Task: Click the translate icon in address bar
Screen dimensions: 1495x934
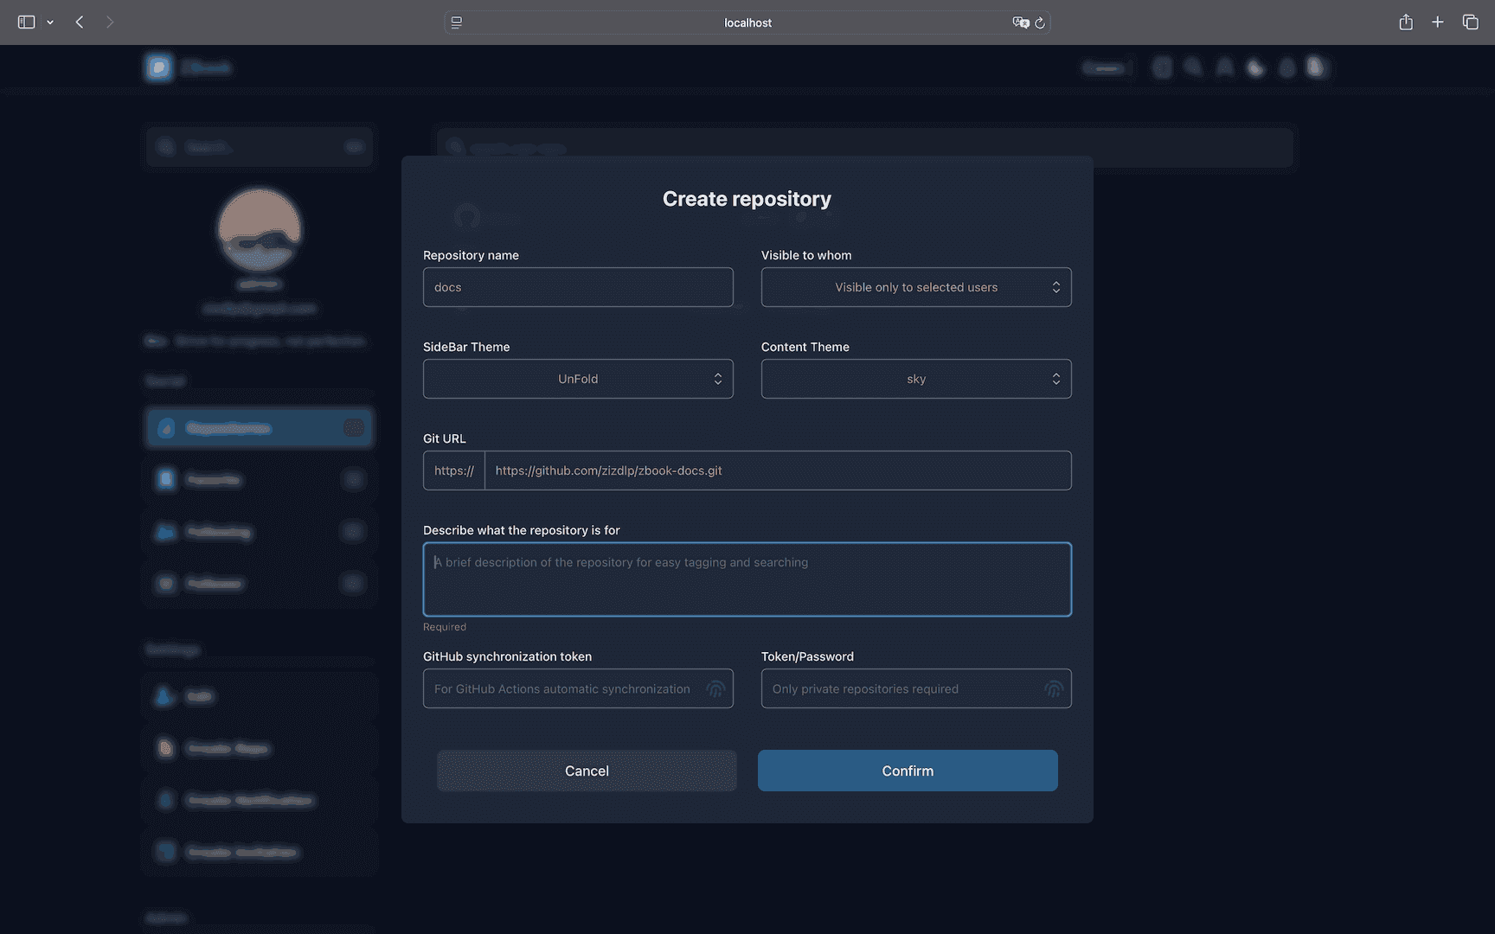Action: (1020, 22)
